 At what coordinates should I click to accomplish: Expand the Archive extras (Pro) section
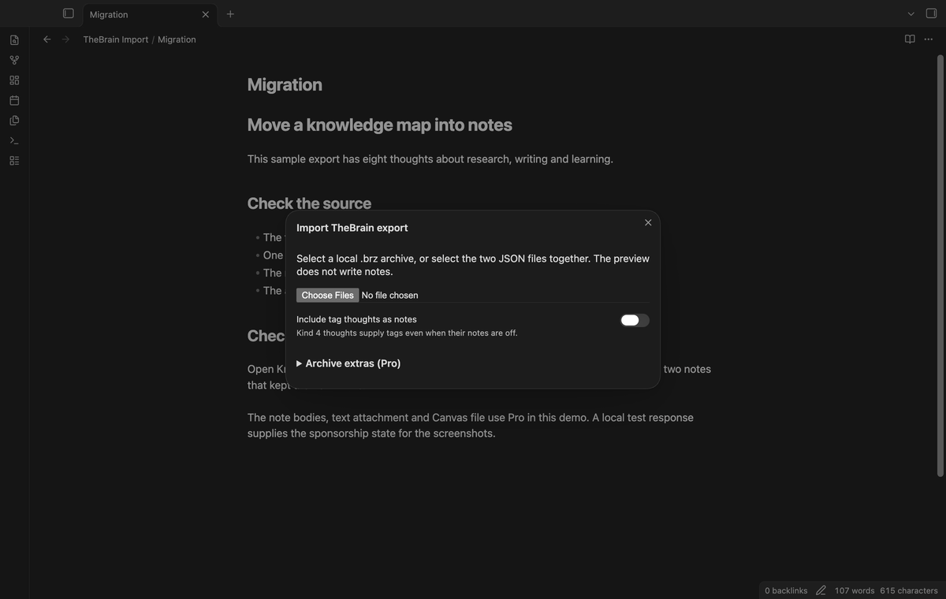348,363
